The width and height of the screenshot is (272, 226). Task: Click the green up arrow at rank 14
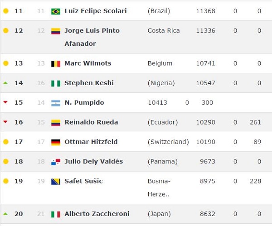[x=5, y=83]
